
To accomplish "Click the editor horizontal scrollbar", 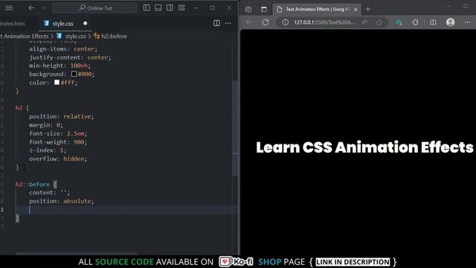I will 76,253.
